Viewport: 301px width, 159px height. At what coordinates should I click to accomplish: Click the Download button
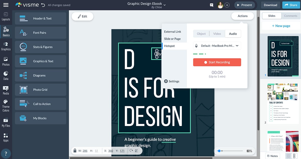[x=270, y=5]
